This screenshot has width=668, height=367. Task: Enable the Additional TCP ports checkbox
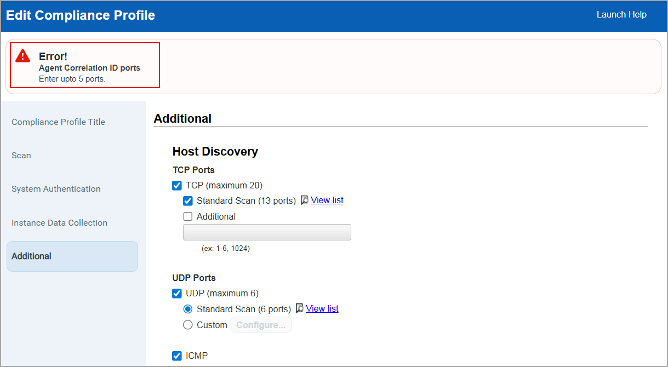[x=188, y=216]
